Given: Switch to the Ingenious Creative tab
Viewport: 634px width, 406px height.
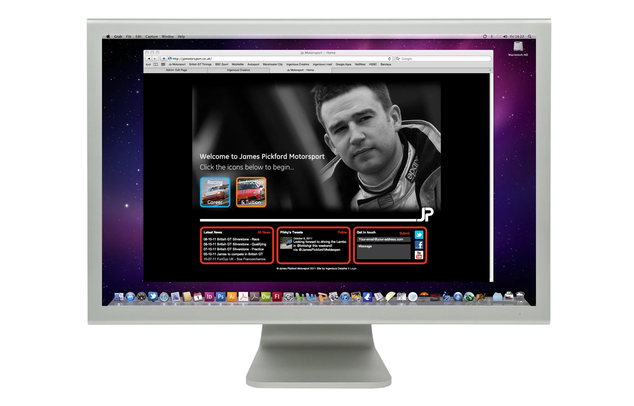Looking at the screenshot, I should tap(238, 70).
